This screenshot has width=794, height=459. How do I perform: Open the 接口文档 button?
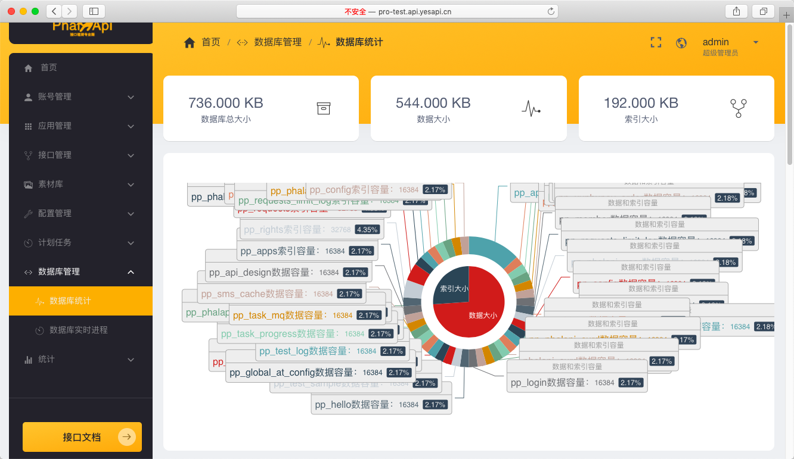pos(82,437)
